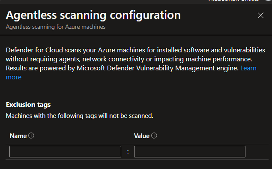Click the Machines with following tags sentence

(x=79, y=116)
